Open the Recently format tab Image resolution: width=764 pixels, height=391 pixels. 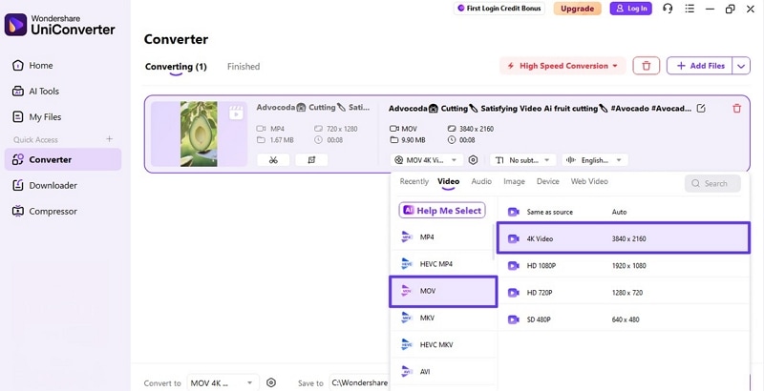414,181
